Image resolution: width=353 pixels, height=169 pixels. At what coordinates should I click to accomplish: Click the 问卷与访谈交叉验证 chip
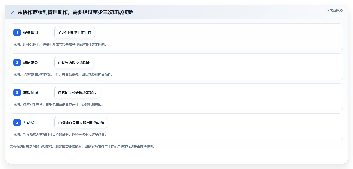click(74, 63)
